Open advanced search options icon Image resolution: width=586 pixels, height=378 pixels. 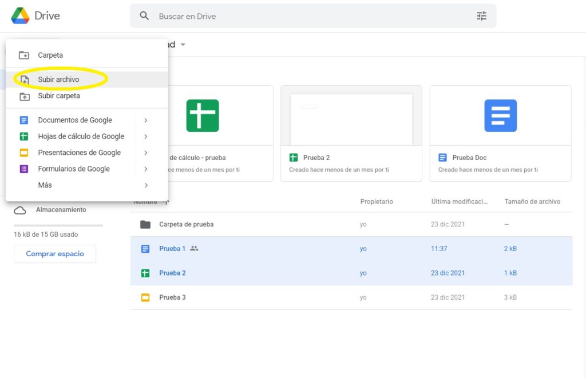click(x=481, y=16)
